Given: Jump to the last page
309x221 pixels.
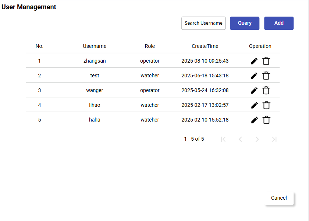Looking at the screenshot, I should pos(274,139).
